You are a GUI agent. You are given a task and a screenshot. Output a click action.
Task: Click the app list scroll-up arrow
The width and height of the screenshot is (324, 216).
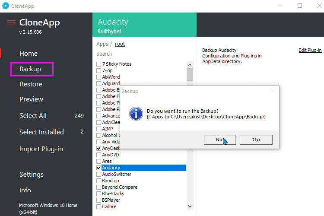click(x=190, y=65)
